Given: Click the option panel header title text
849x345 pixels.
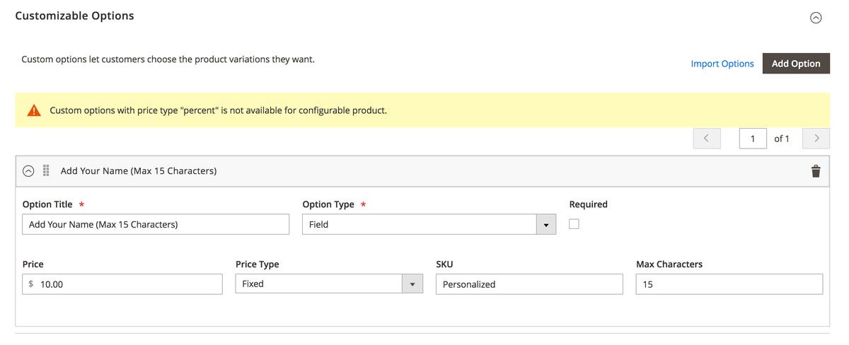Looking at the screenshot, I should [139, 171].
